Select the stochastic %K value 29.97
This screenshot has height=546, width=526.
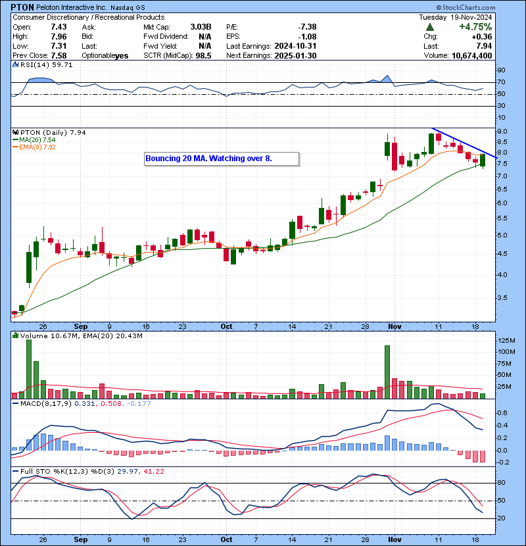(x=128, y=472)
